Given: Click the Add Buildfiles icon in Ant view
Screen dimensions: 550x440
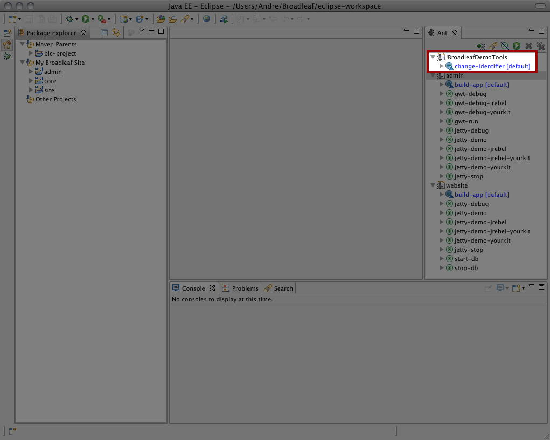Looking at the screenshot, I should 482,46.
